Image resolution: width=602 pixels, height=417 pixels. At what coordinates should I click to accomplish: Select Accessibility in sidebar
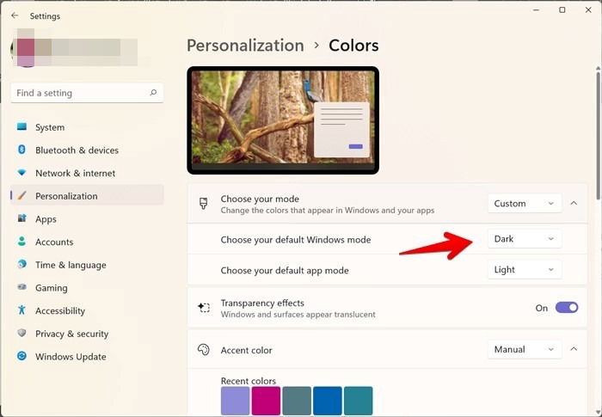88,310
